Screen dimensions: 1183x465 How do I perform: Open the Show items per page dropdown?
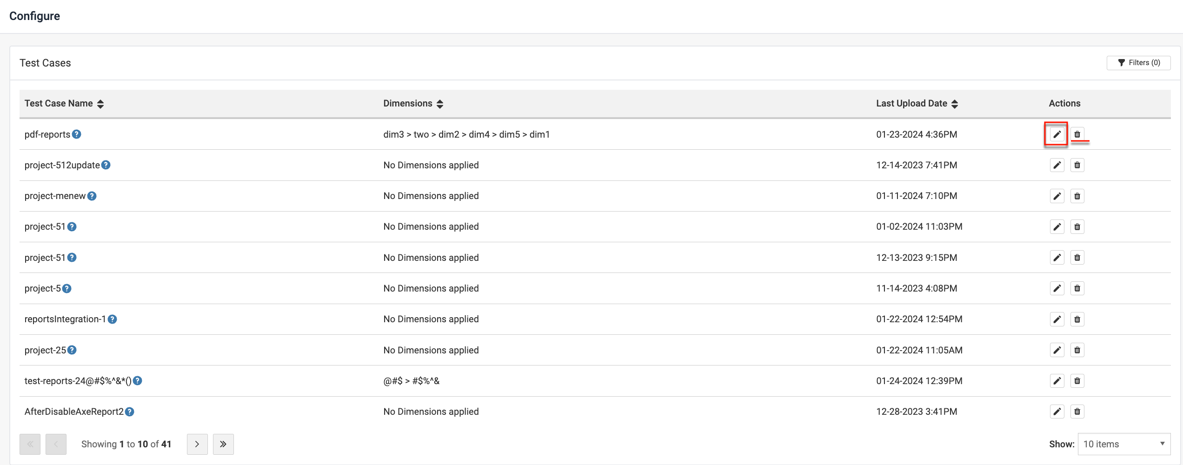[1123, 444]
